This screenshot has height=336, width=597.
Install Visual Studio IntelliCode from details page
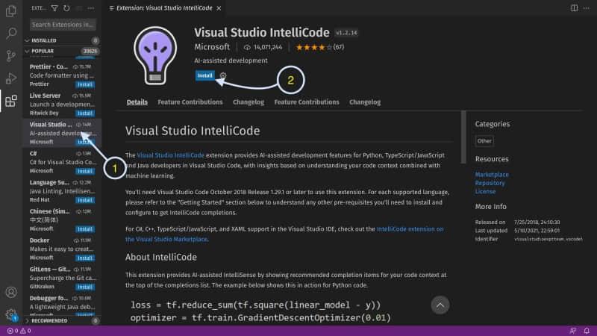click(x=204, y=75)
